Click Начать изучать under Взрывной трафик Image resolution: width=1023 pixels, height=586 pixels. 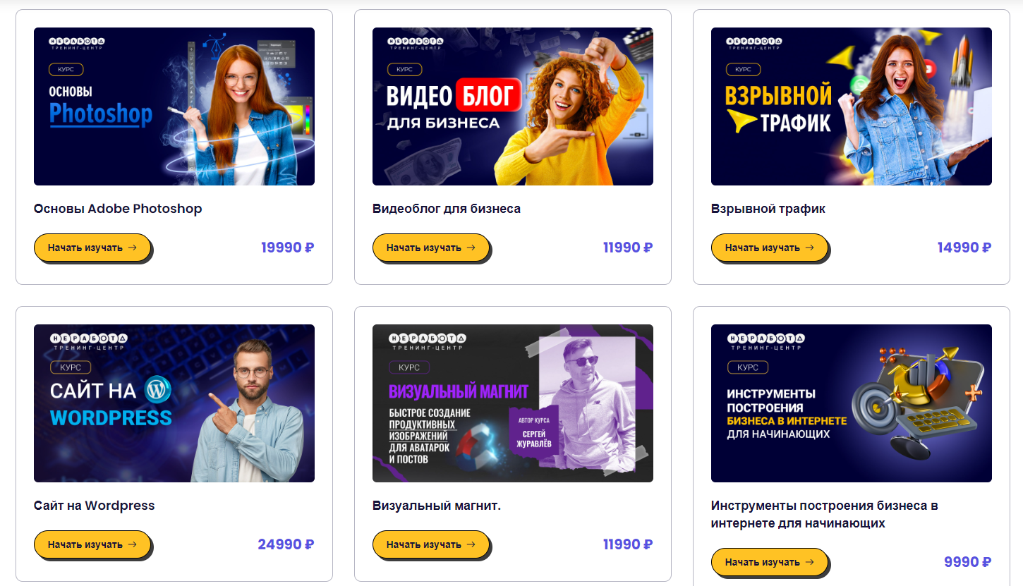coord(770,248)
